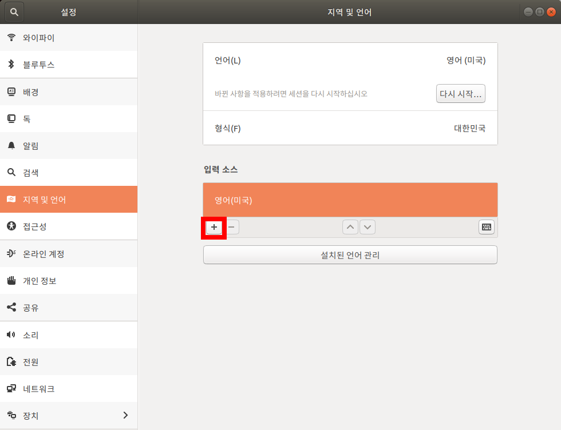
Task: Add an input source with plus button
Action: tap(214, 228)
